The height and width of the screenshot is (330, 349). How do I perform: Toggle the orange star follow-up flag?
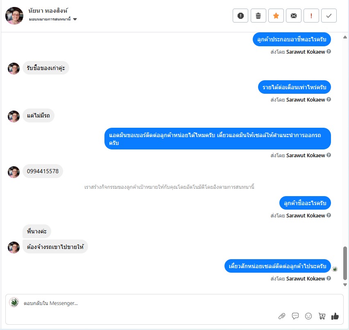pos(276,16)
